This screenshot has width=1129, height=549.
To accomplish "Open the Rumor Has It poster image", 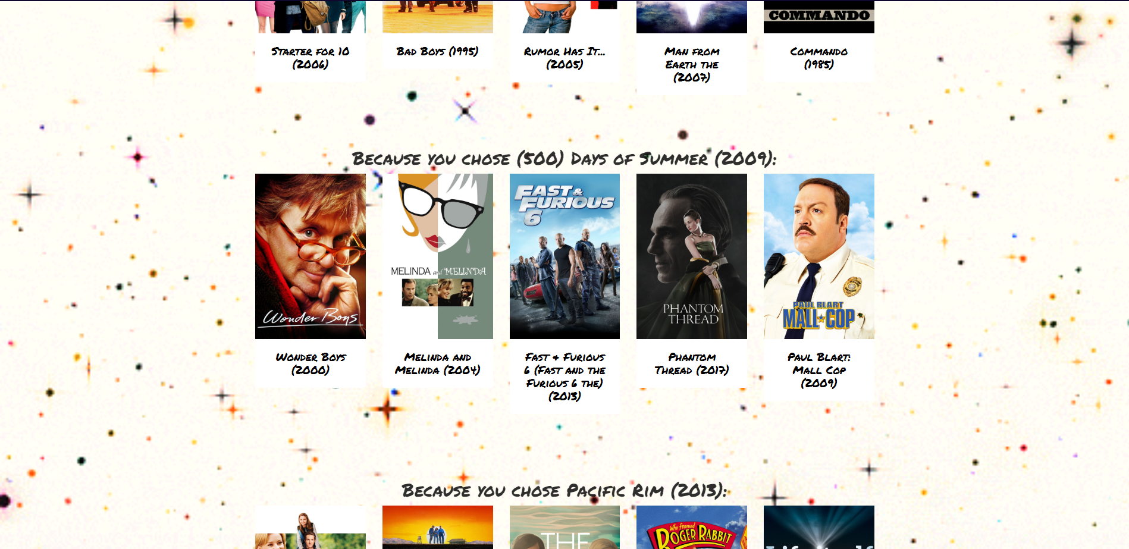I will (x=564, y=17).
